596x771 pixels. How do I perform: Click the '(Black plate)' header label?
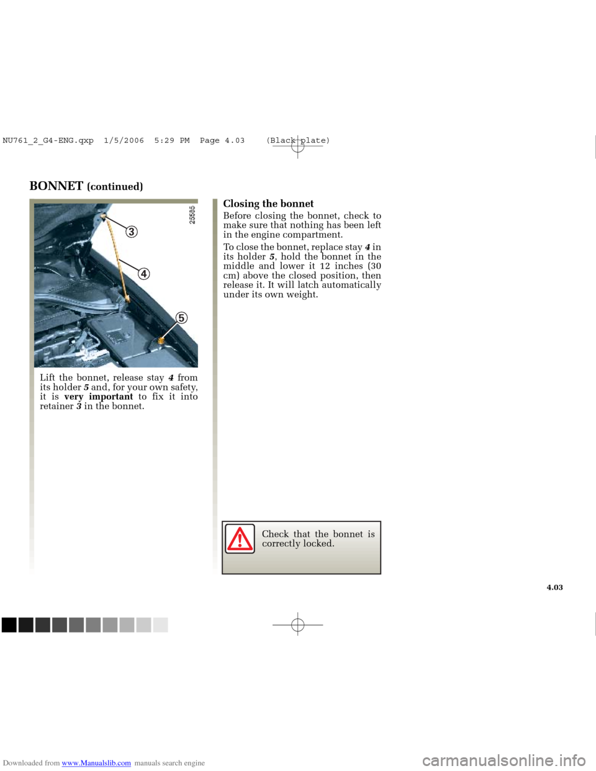tap(298, 141)
